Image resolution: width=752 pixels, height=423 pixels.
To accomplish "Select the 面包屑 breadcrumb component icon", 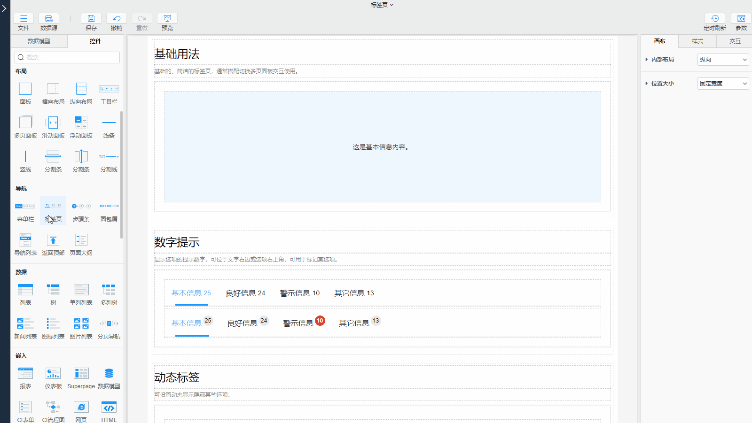I will click(x=109, y=207).
